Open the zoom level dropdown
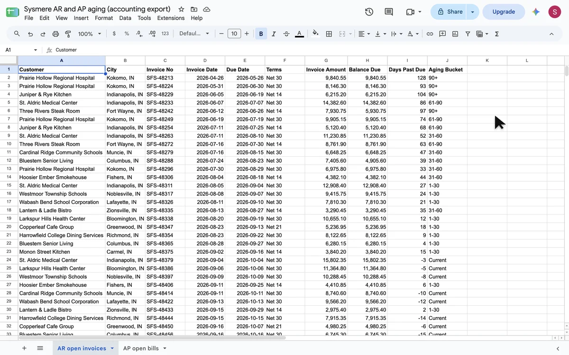569x355 pixels. tap(90, 34)
